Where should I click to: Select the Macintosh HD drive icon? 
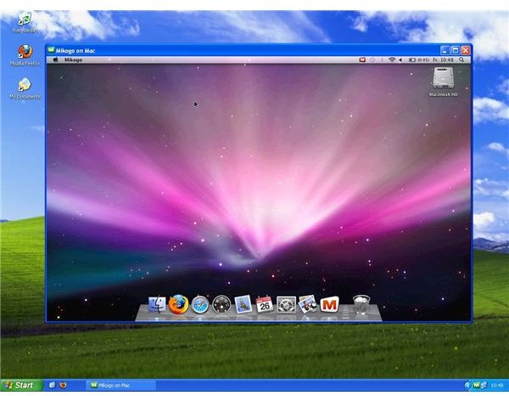coord(443,82)
